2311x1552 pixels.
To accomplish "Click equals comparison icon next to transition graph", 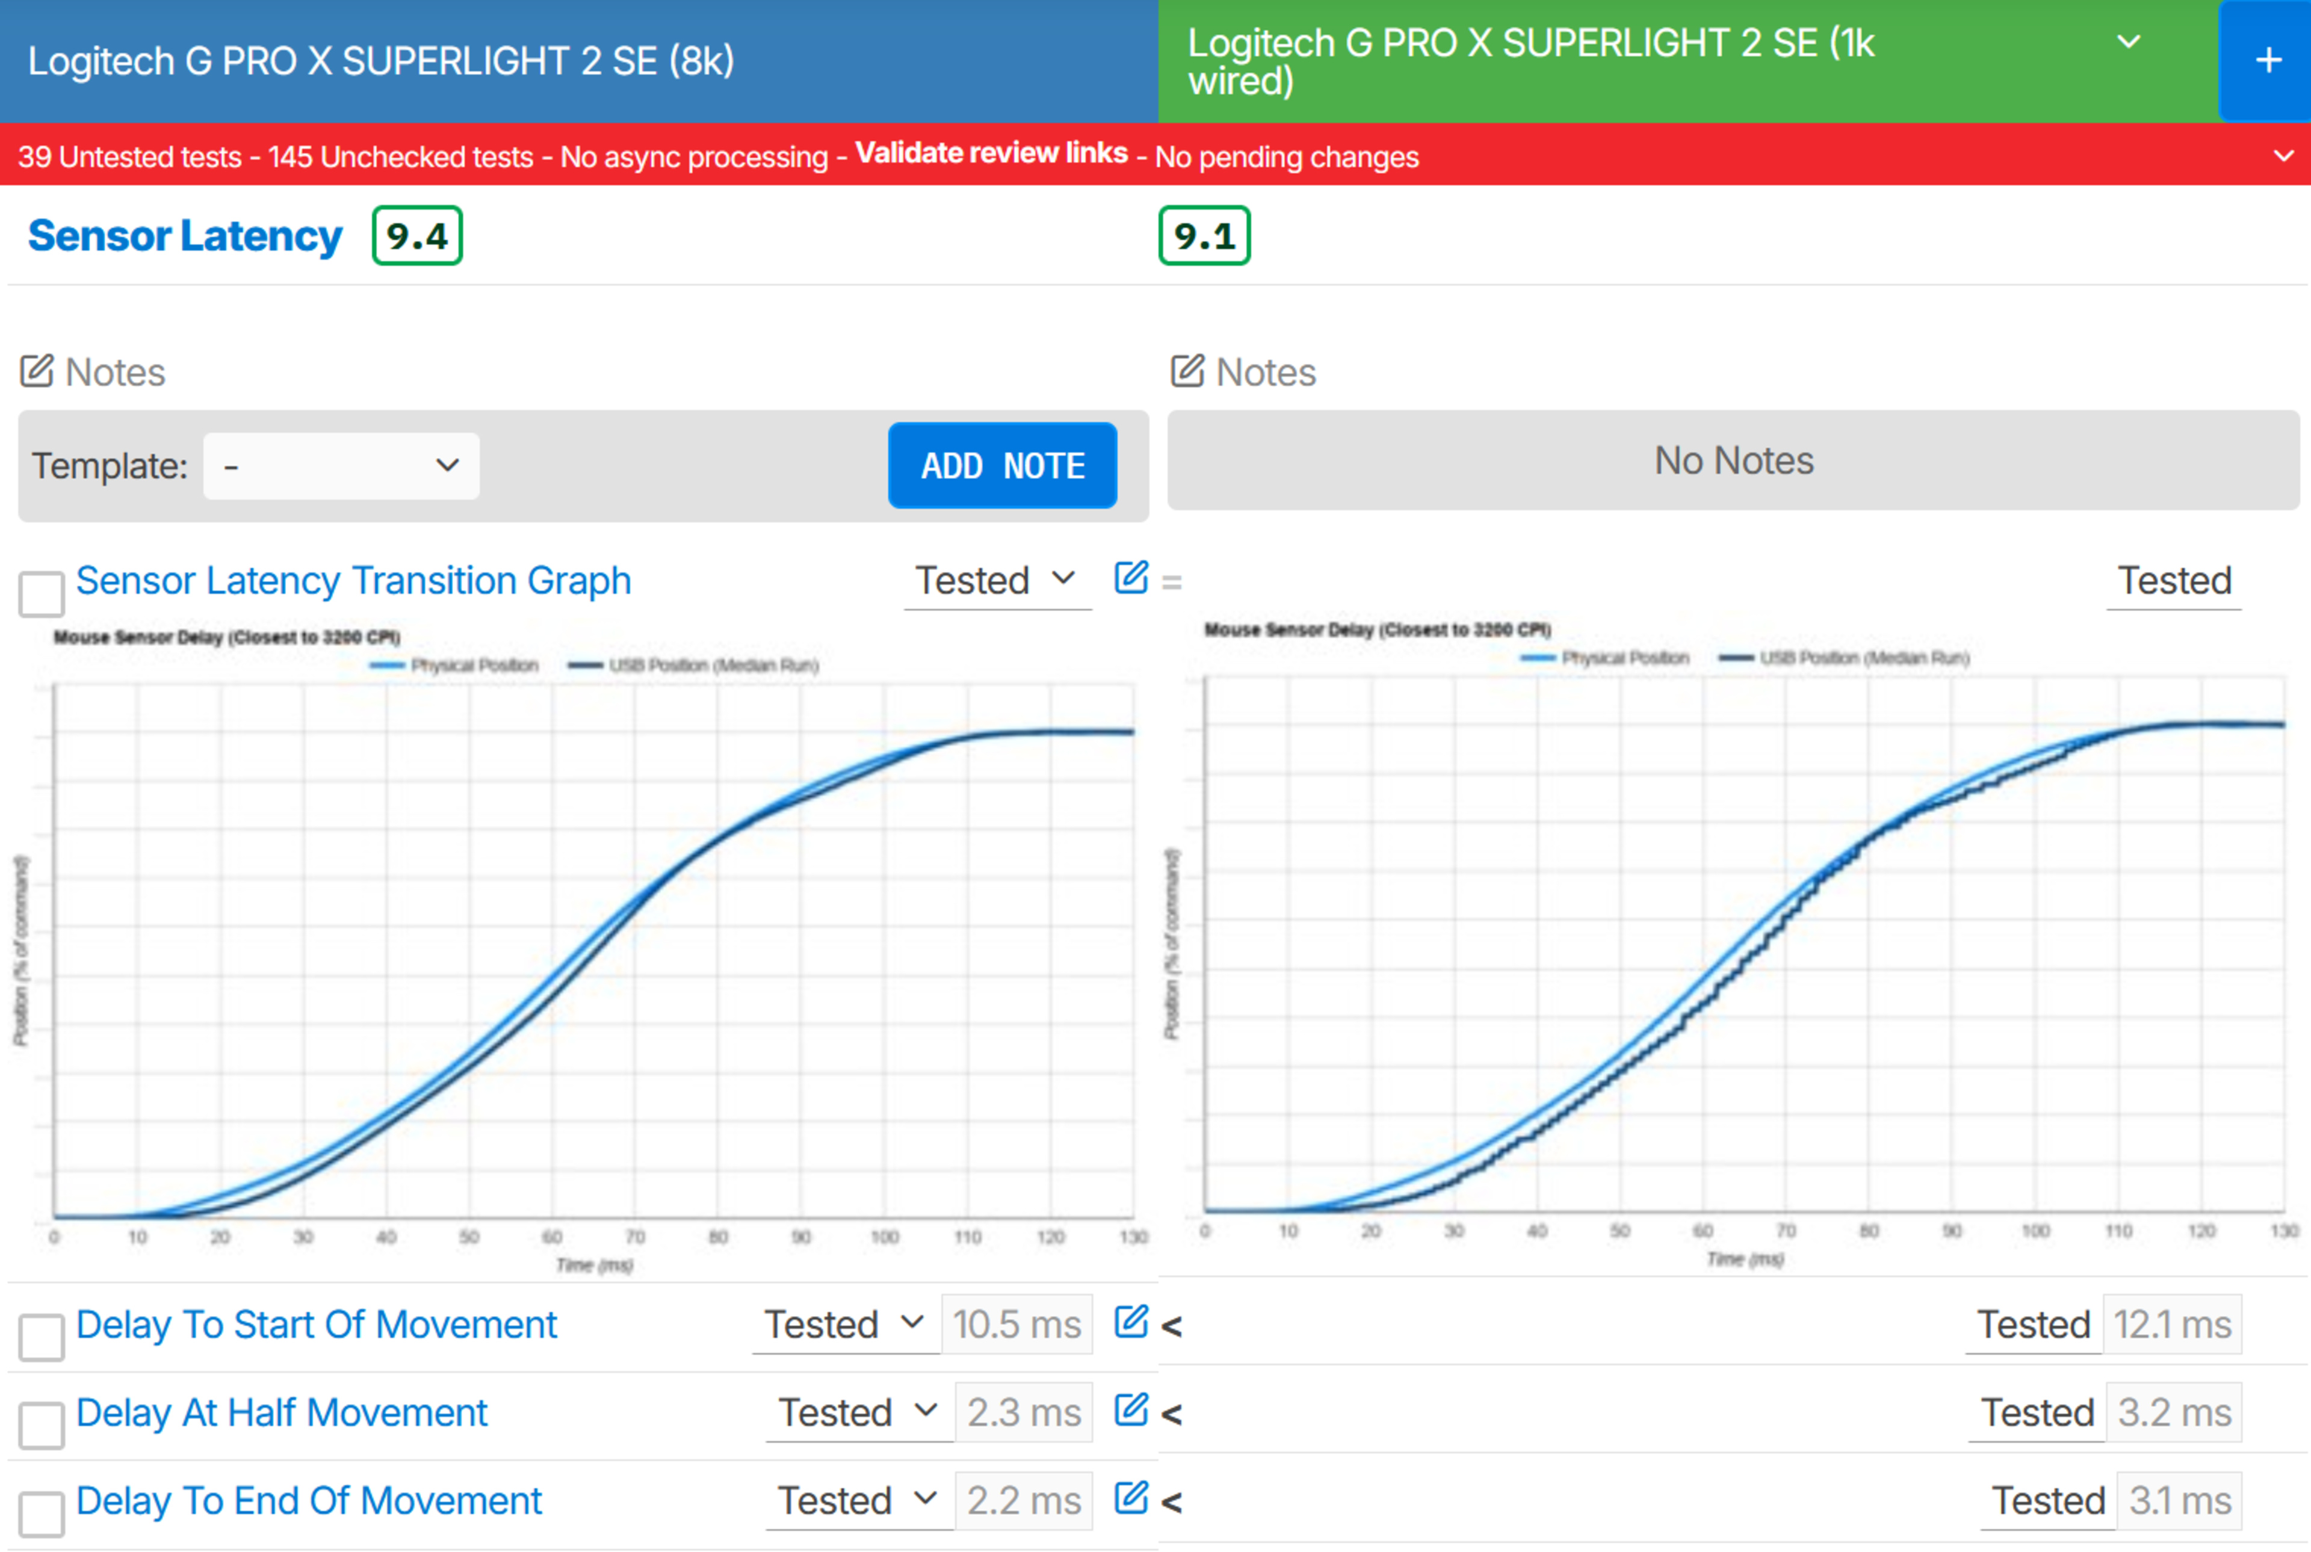I will click(1172, 583).
